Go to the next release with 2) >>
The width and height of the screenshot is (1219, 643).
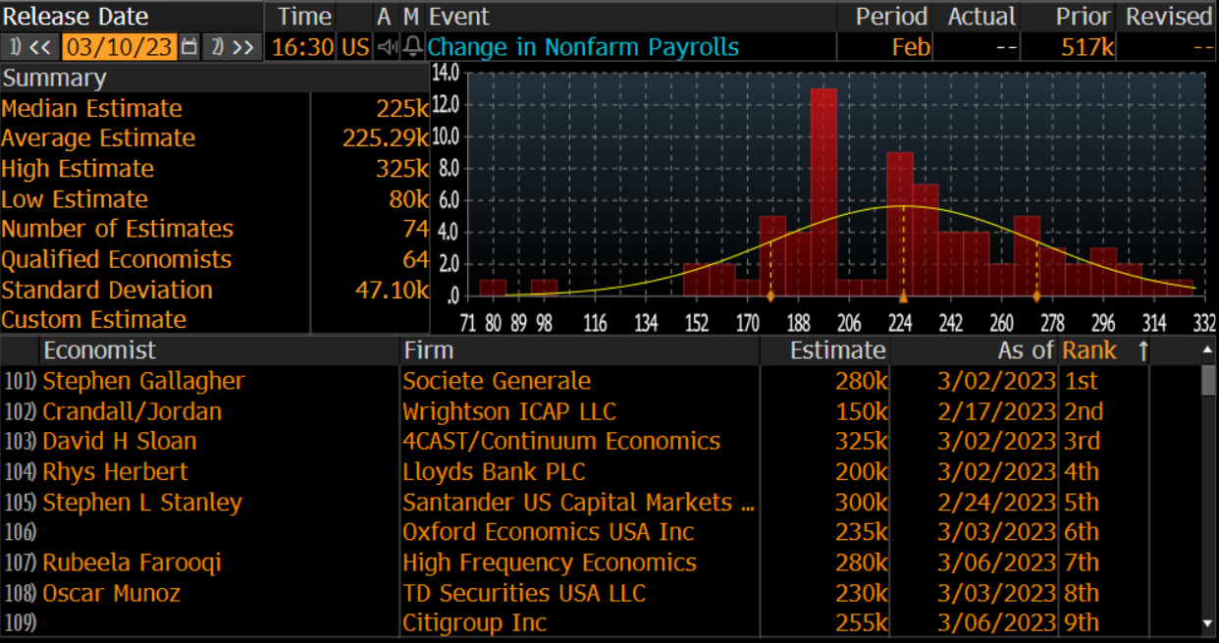(x=233, y=47)
